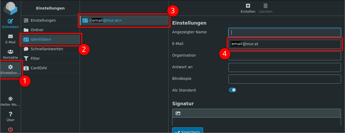
Task: Toggle the Als Standard switch
Action: 232,90
